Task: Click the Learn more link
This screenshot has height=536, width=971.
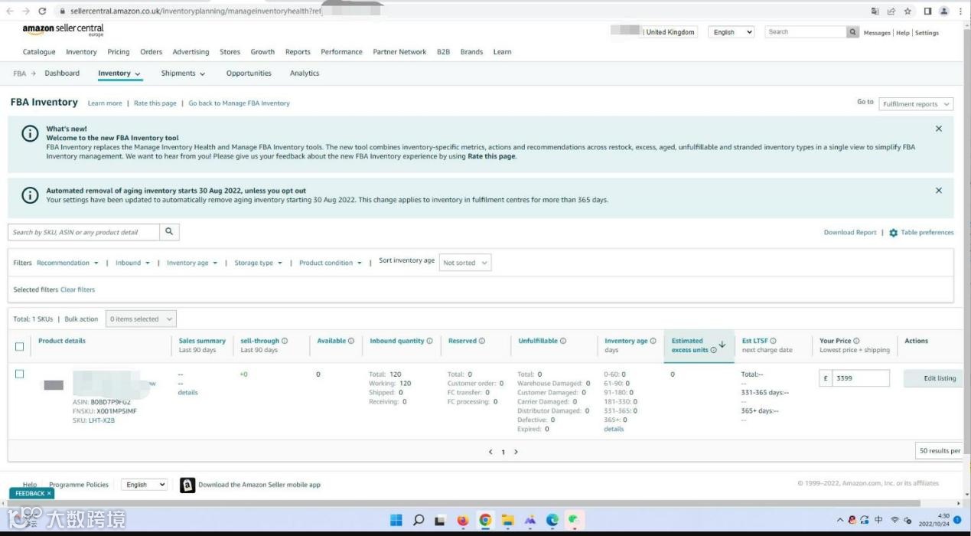Action: click(105, 103)
